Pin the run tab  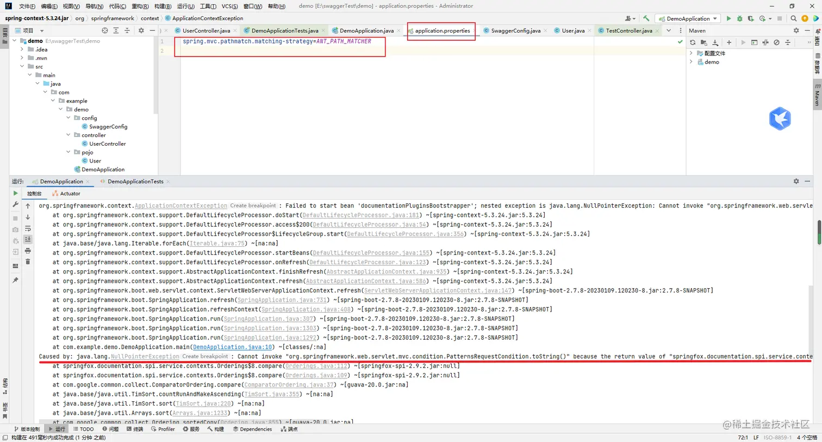[x=15, y=280]
